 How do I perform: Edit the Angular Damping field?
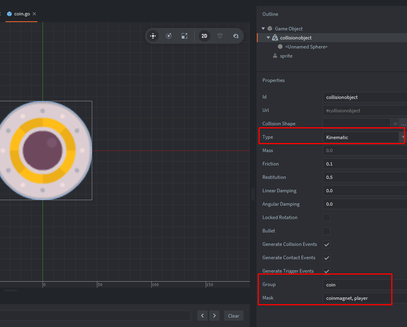point(365,204)
